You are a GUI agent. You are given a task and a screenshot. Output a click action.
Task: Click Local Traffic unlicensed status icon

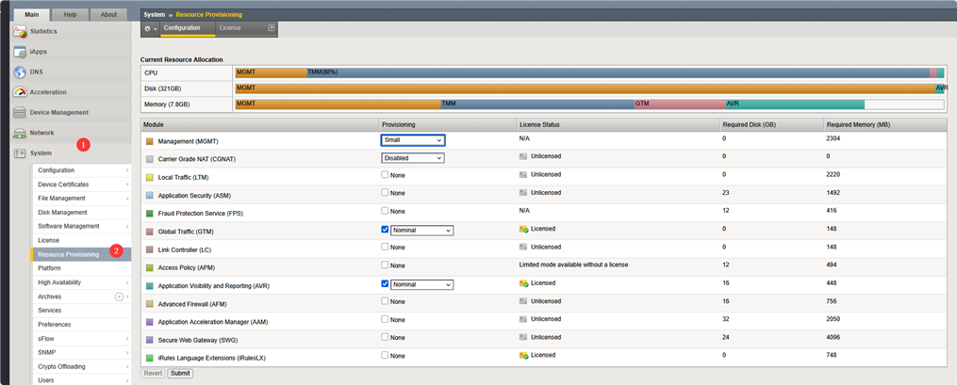click(522, 175)
